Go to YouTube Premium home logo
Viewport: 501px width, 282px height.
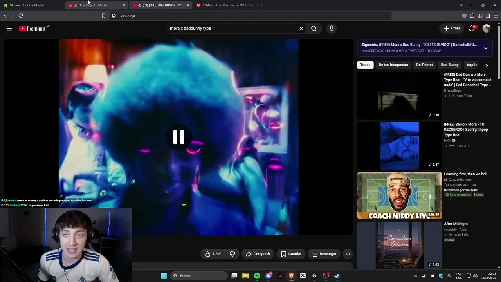point(32,29)
